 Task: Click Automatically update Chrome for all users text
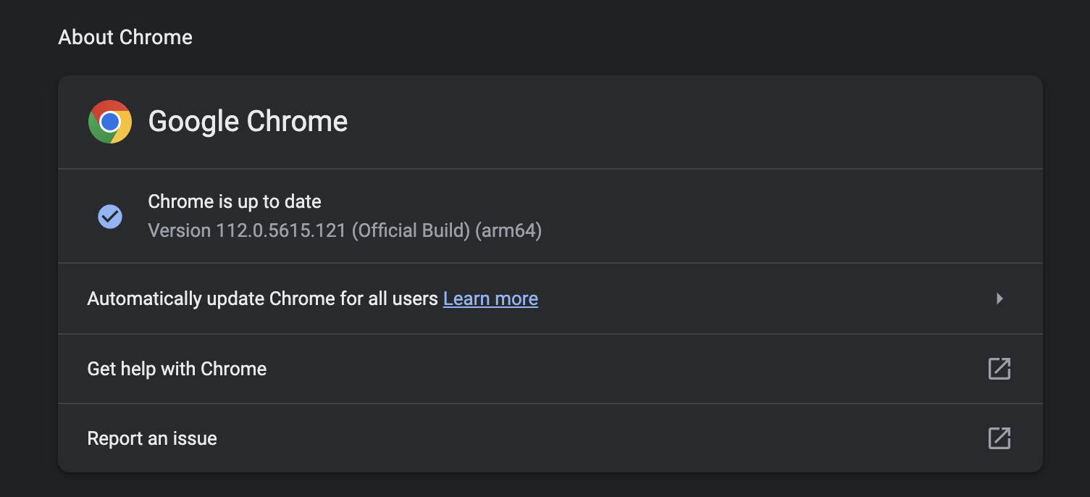click(262, 298)
